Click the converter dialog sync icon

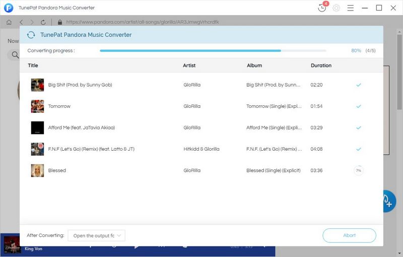pos(31,35)
